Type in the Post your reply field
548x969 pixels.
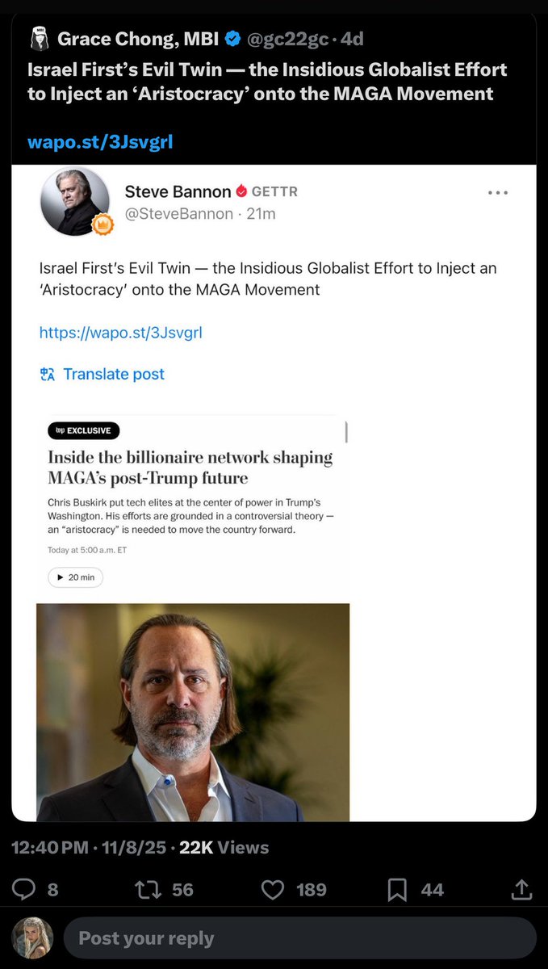pyautogui.click(x=299, y=938)
